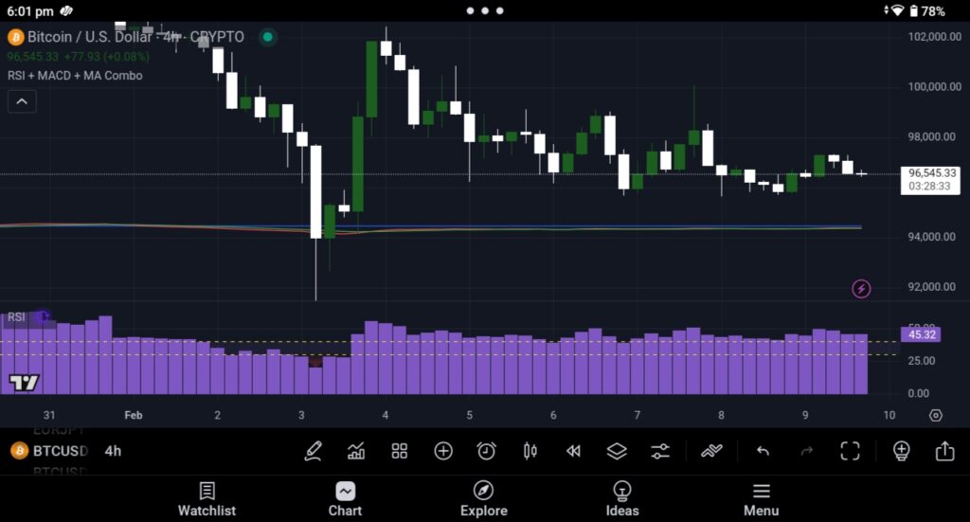970x522 pixels.
Task: Switch to the Explore tab
Action: (x=484, y=499)
